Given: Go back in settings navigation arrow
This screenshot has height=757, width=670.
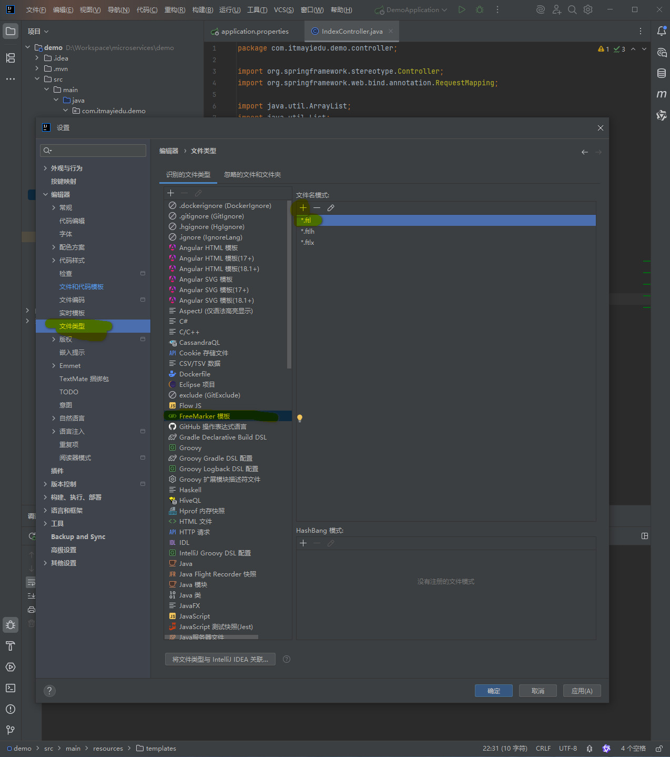Looking at the screenshot, I should coord(585,152).
